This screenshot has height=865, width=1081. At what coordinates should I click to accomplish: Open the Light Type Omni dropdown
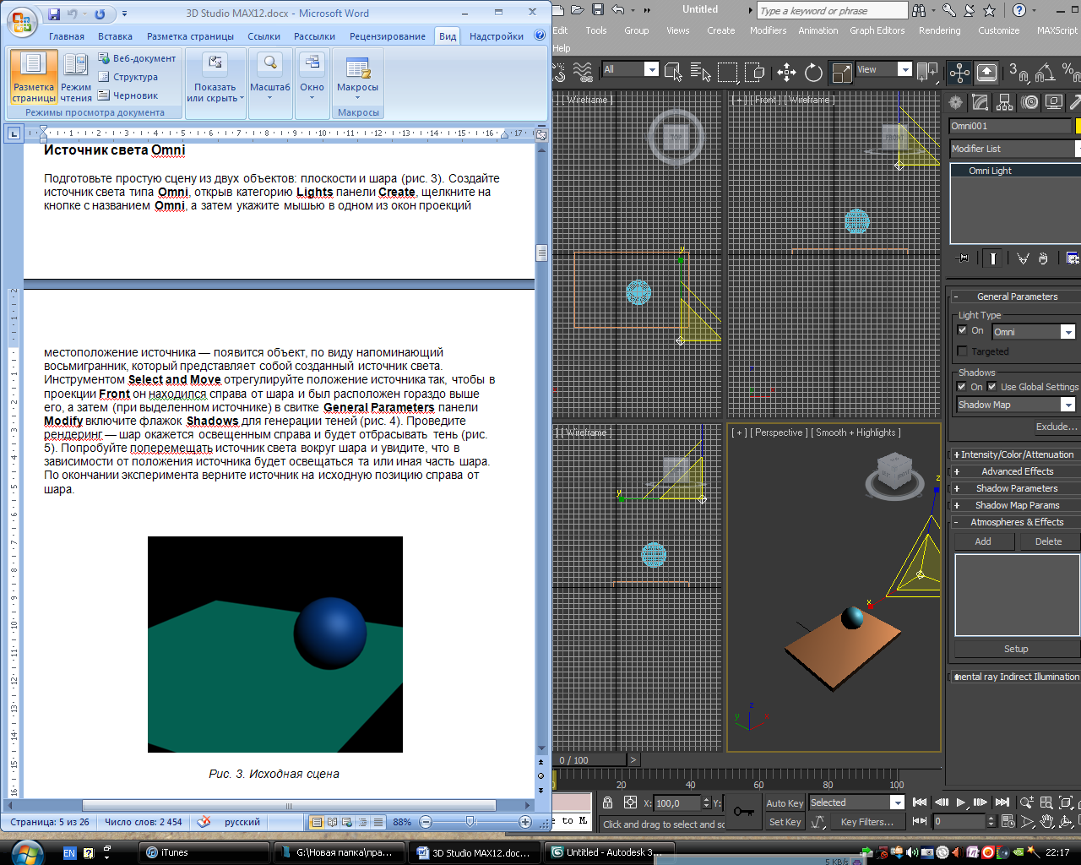point(1067,332)
